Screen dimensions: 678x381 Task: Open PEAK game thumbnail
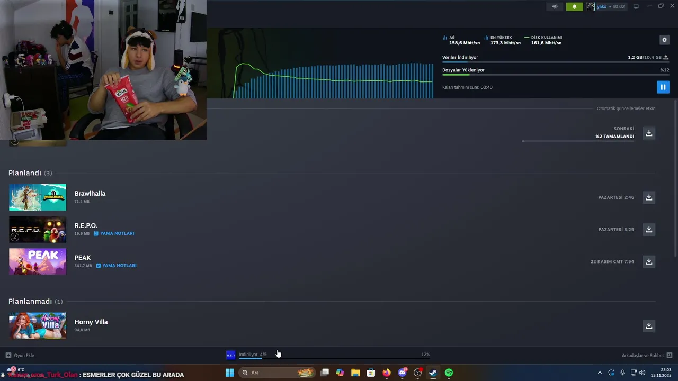pyautogui.click(x=38, y=261)
